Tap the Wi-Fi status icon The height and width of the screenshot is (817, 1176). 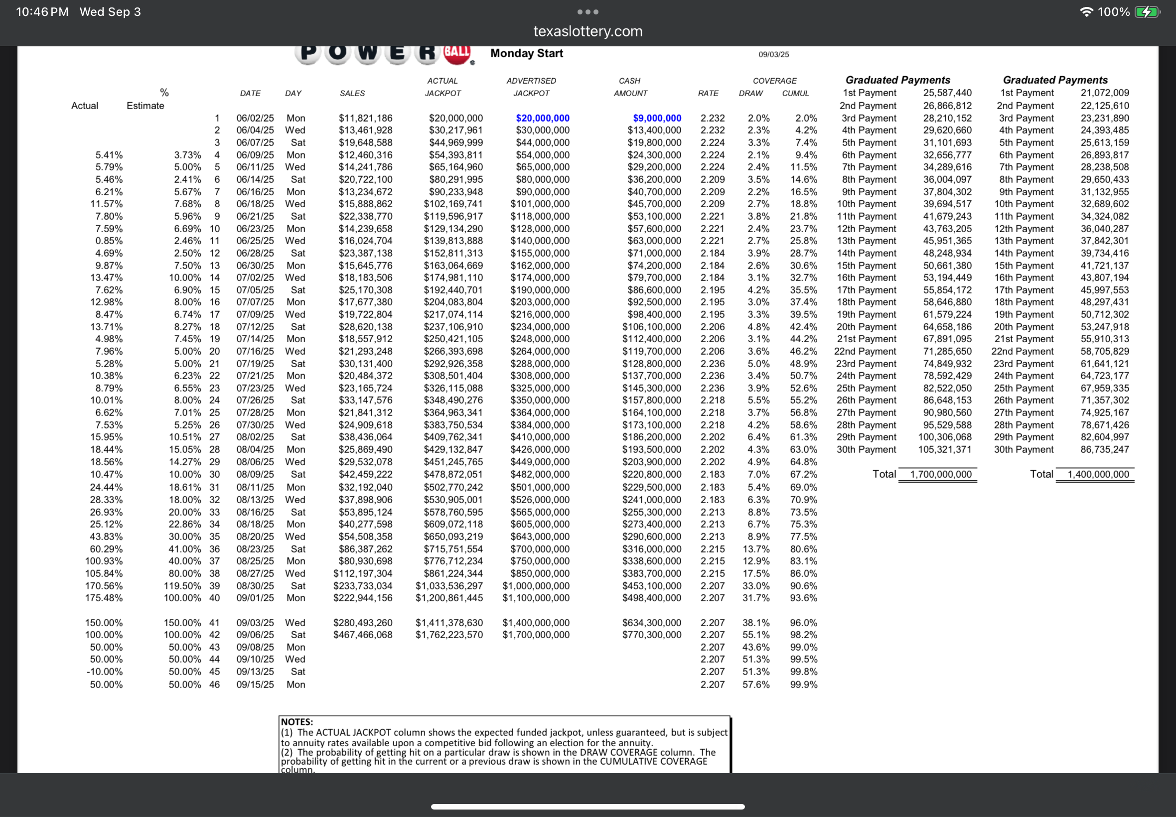pos(1086,12)
